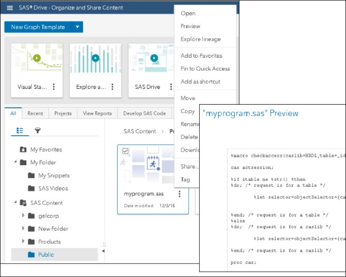Click the SAS Content folder icon
The image size is (346, 277).
pyautogui.click(x=23, y=202)
